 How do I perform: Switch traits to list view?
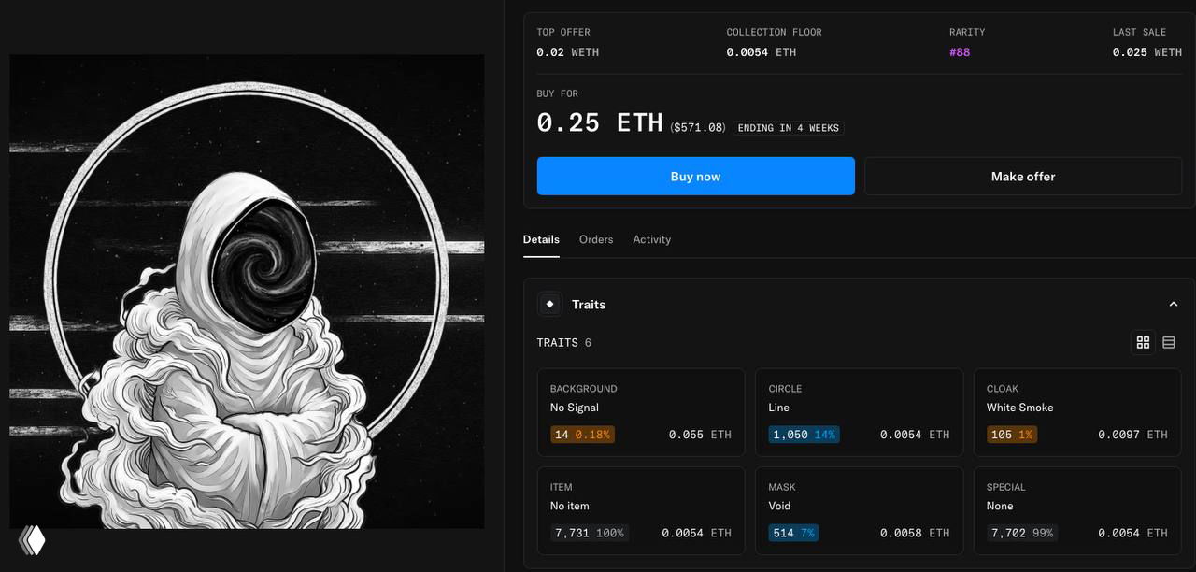(1168, 343)
